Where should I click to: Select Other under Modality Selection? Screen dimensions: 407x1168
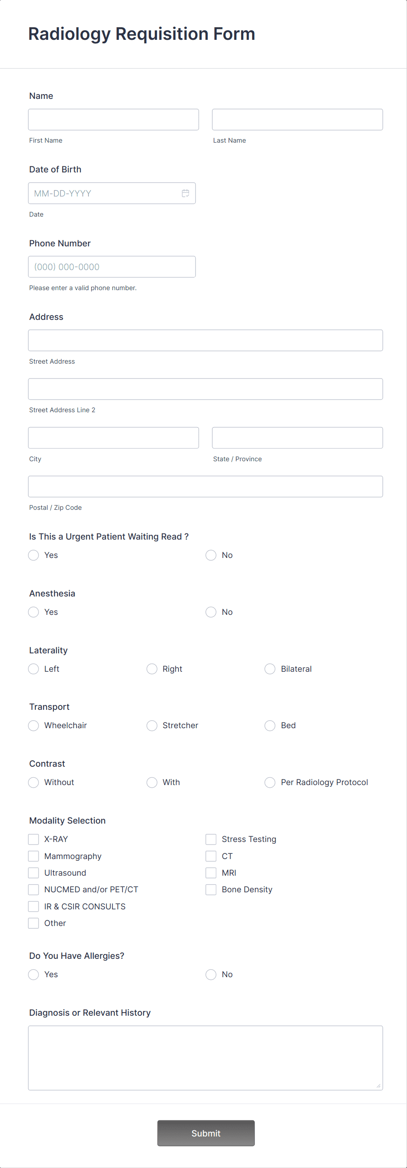33,923
